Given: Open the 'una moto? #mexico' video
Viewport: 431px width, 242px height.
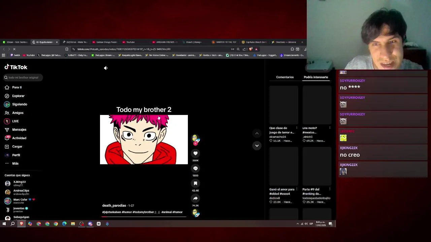Looking at the screenshot, I should coord(317,105).
